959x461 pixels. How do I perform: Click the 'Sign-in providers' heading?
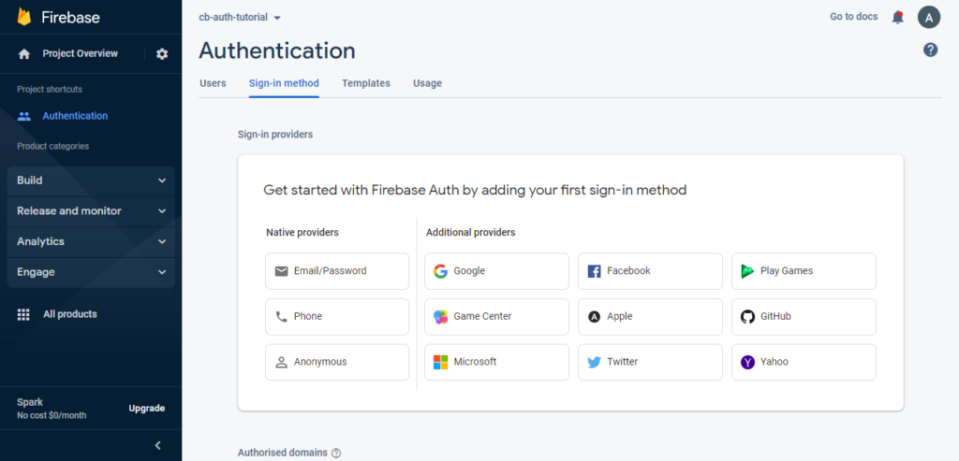[275, 135]
